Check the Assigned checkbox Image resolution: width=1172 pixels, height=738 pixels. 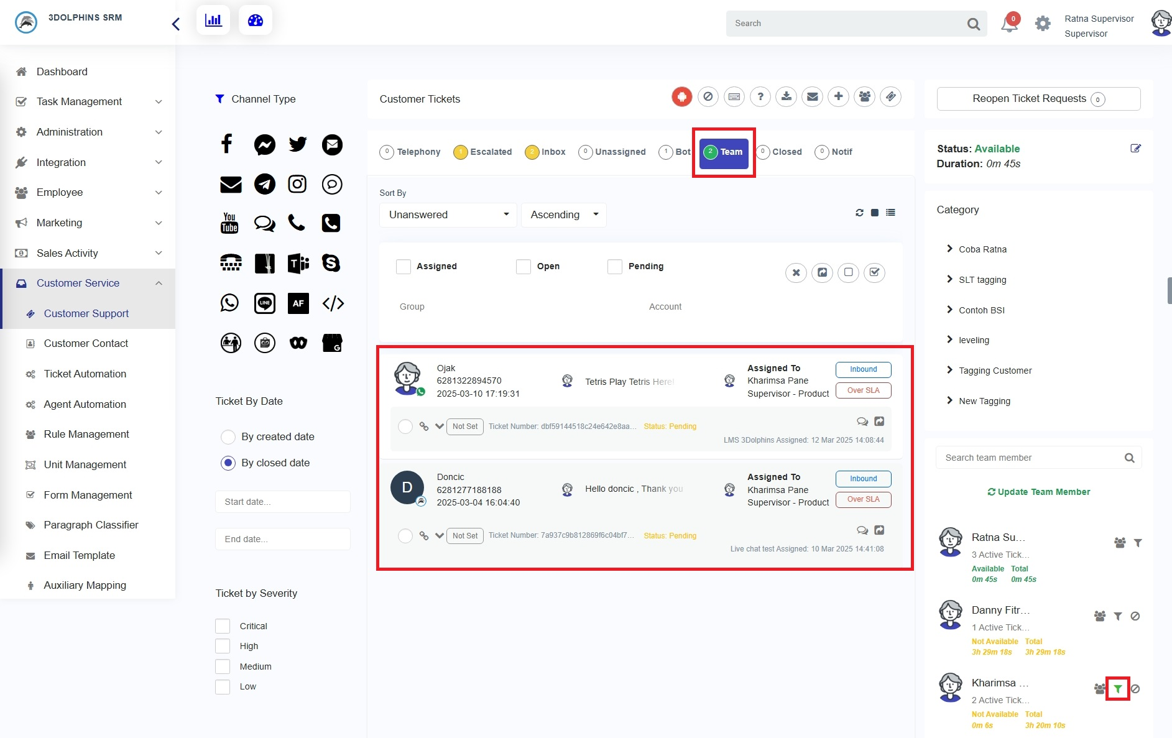click(x=404, y=267)
